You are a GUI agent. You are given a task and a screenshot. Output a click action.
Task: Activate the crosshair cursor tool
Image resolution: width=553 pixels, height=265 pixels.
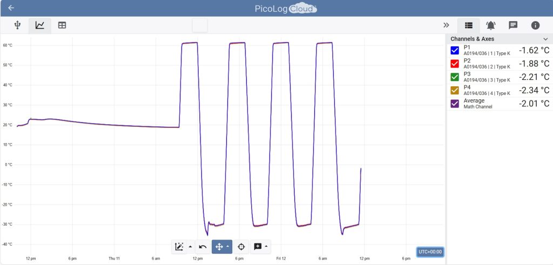tap(241, 247)
